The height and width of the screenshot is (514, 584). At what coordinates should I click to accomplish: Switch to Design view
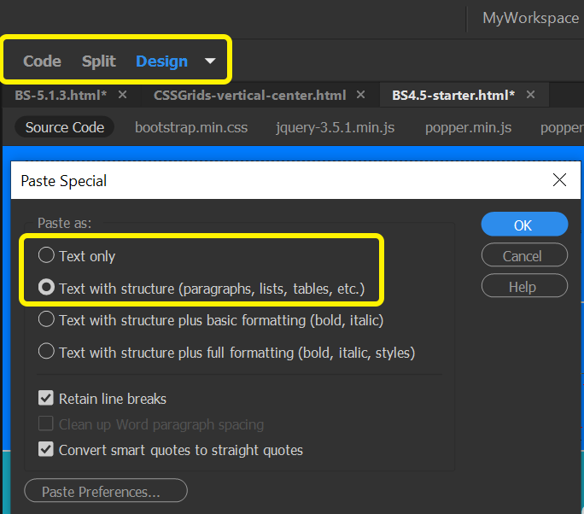161,61
